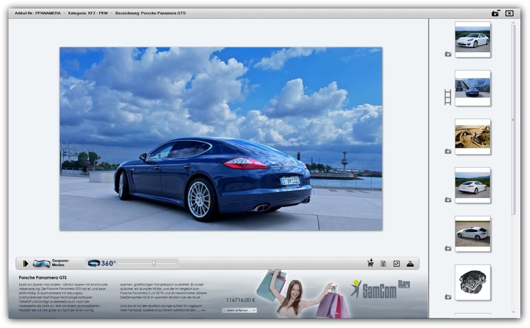The image size is (530, 328).
Task: Click the 'mehr erfahren' link
Action: (x=239, y=310)
